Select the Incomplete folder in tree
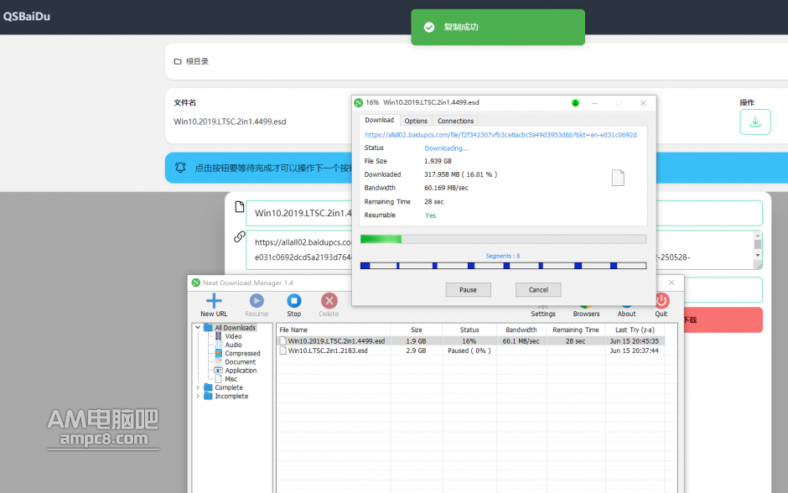 pos(231,396)
